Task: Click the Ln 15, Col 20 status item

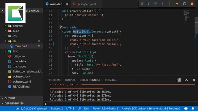Action: 32,109
